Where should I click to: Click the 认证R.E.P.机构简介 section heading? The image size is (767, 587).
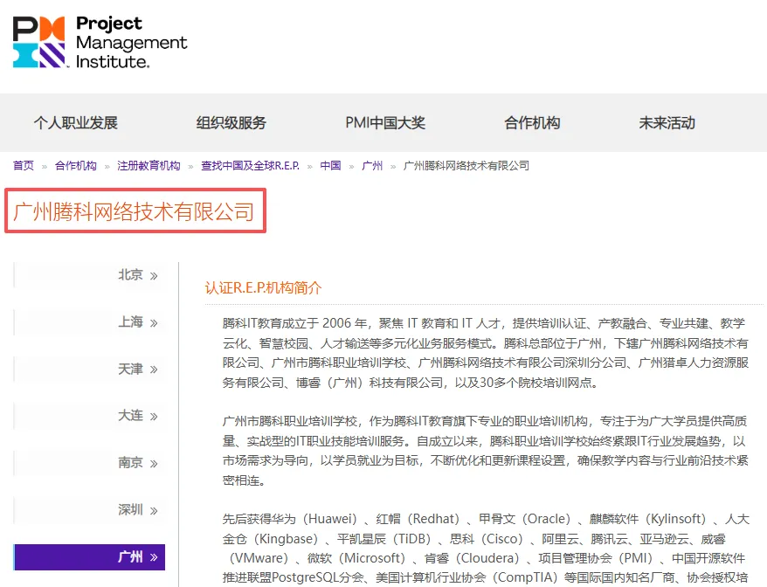pyautogui.click(x=263, y=287)
